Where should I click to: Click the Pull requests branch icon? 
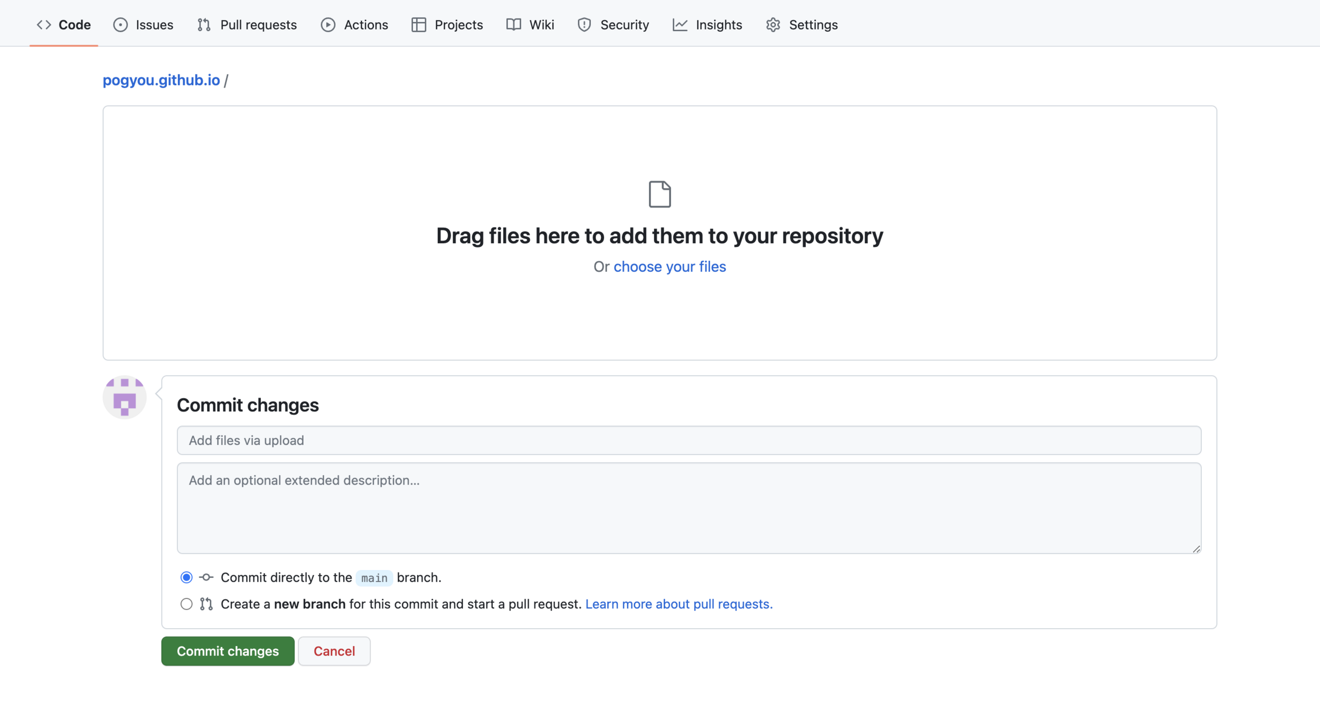[204, 25]
